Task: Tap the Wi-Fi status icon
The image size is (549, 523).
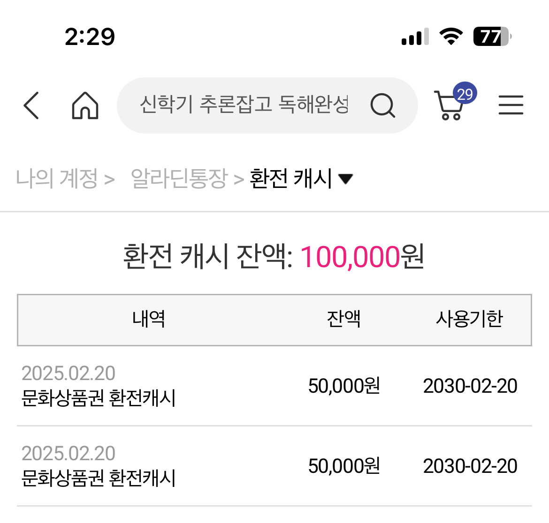Action: pos(450,37)
